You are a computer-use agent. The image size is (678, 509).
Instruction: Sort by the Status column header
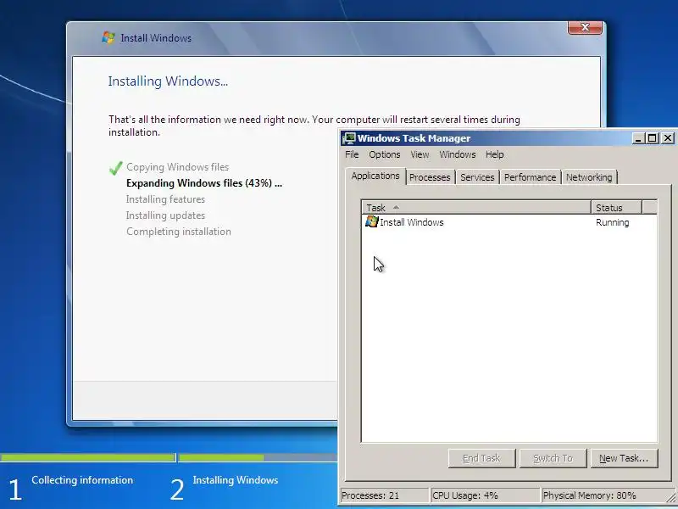coord(616,208)
